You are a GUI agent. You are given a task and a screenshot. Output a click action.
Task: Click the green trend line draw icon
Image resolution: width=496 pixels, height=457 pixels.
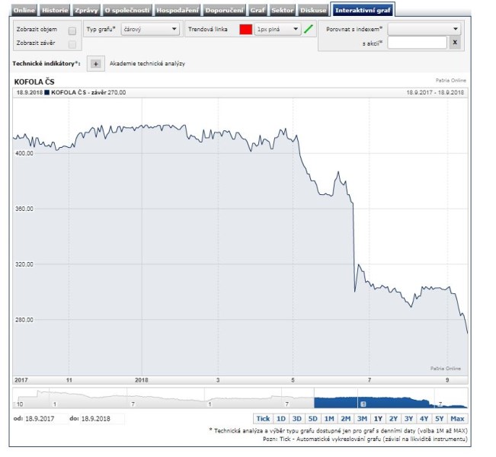click(x=309, y=30)
